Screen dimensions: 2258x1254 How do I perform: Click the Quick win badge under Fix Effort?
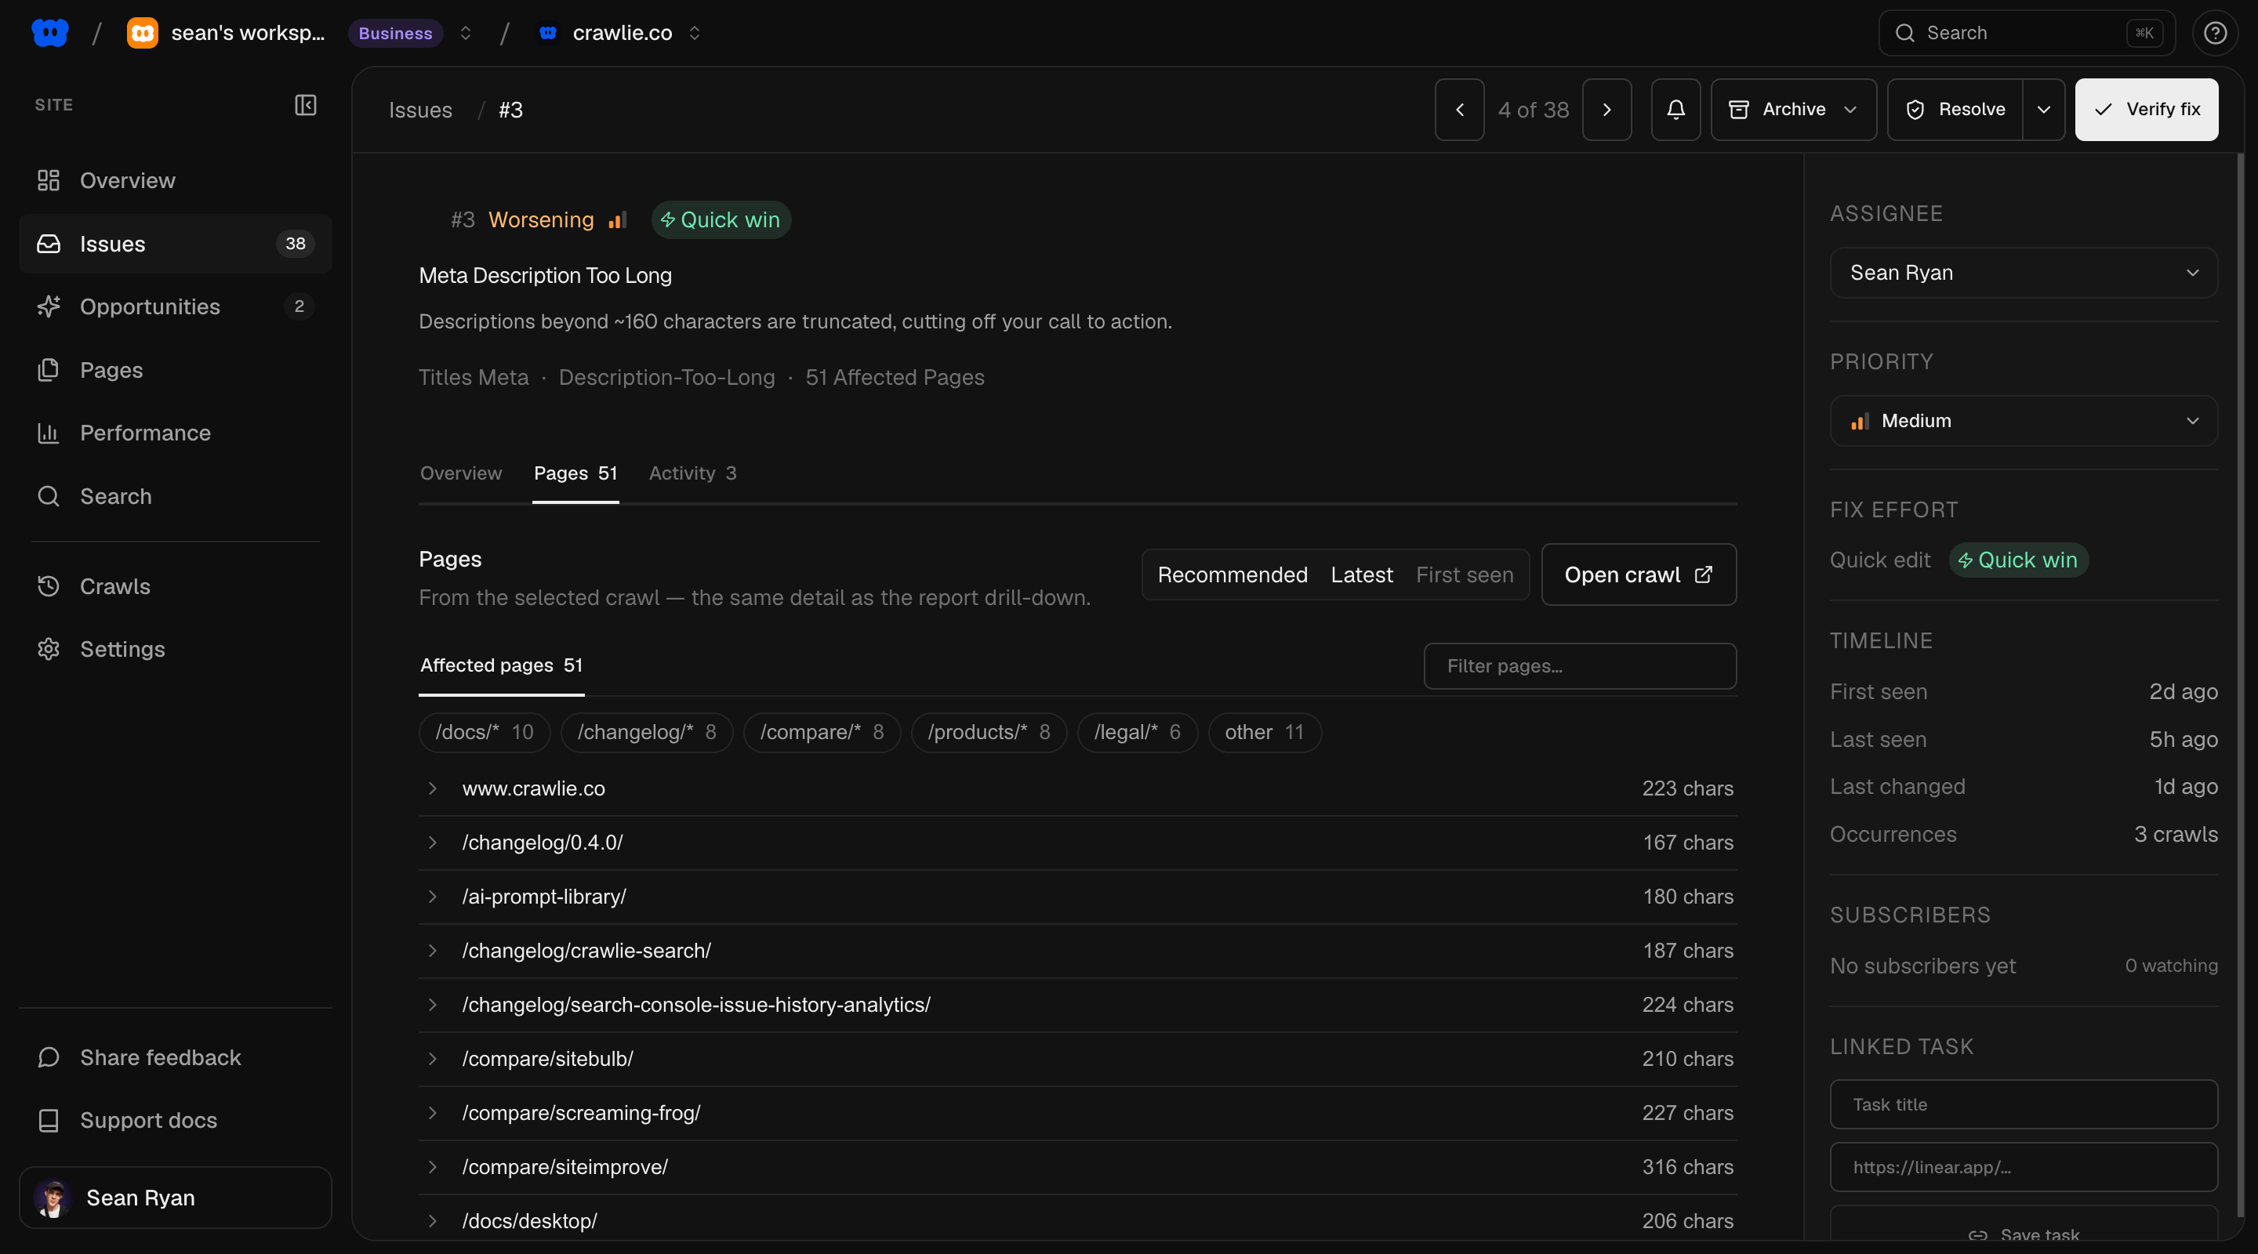coord(2018,560)
